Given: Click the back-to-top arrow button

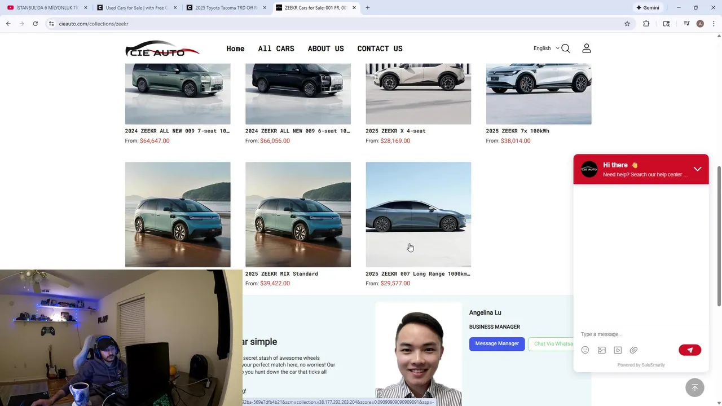Looking at the screenshot, I should 695,387.
